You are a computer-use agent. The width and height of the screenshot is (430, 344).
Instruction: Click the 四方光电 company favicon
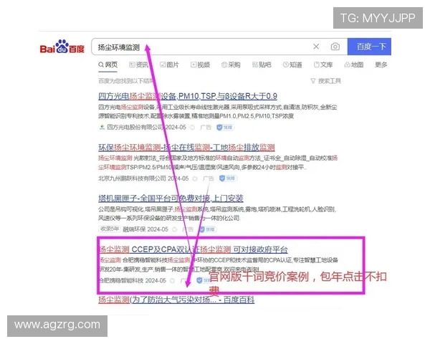[x=102, y=128]
